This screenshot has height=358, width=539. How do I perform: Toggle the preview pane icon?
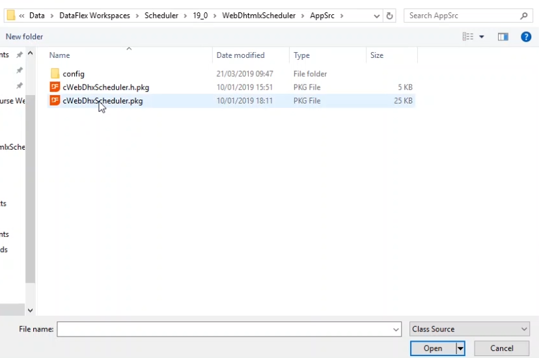[x=503, y=37]
